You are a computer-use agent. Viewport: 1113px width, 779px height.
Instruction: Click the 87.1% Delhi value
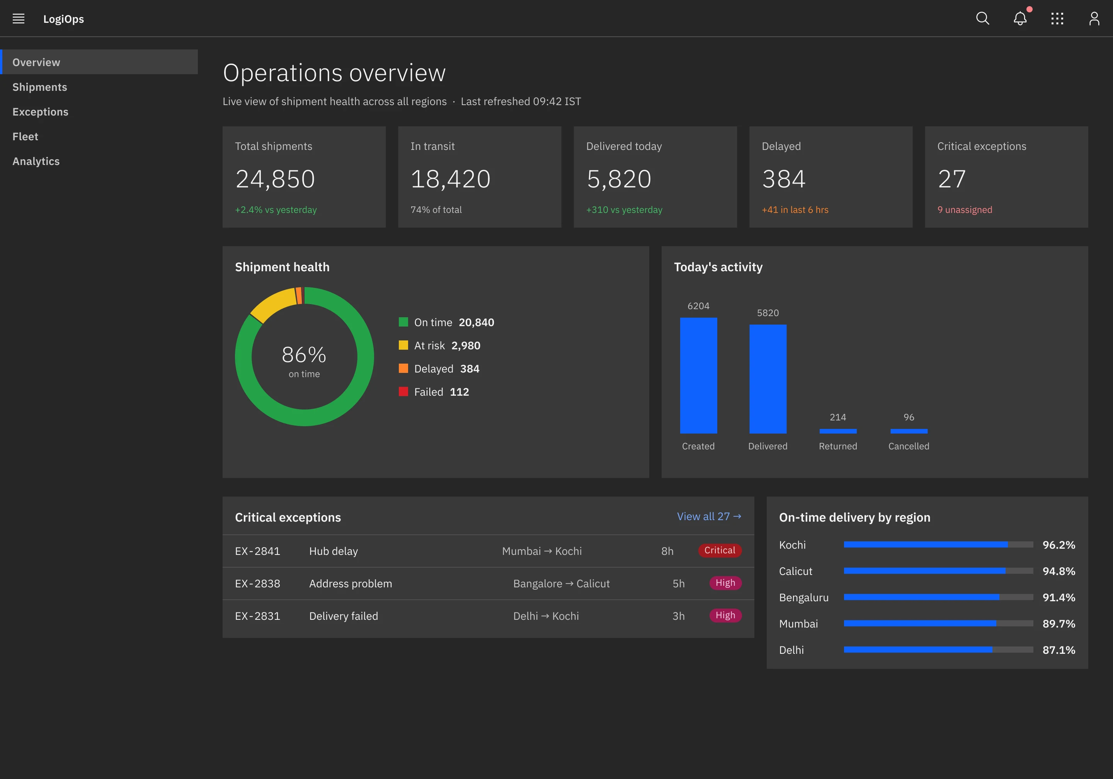pos(1059,650)
